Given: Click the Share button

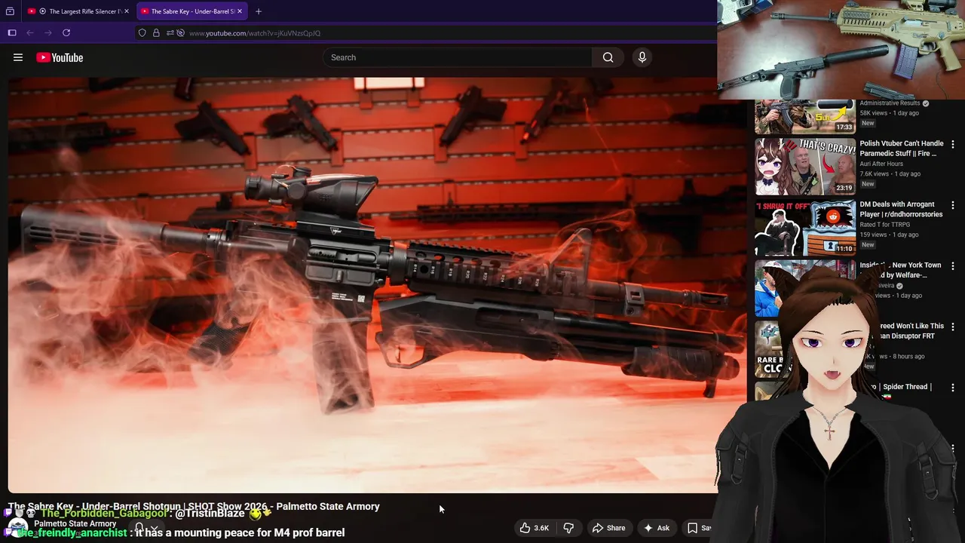Looking at the screenshot, I should (608, 528).
